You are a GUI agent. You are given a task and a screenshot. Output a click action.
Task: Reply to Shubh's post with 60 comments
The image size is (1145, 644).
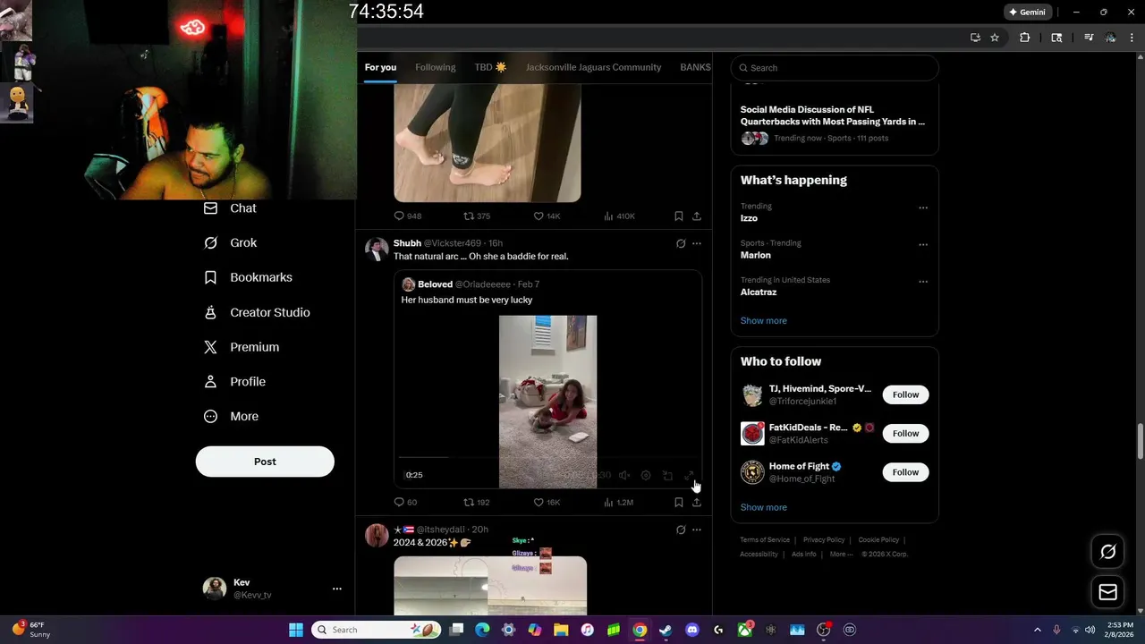click(x=406, y=503)
